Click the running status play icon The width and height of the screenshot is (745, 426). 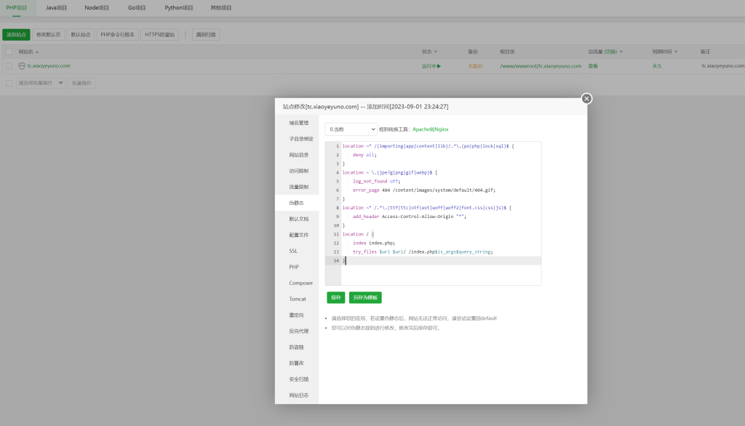click(439, 66)
